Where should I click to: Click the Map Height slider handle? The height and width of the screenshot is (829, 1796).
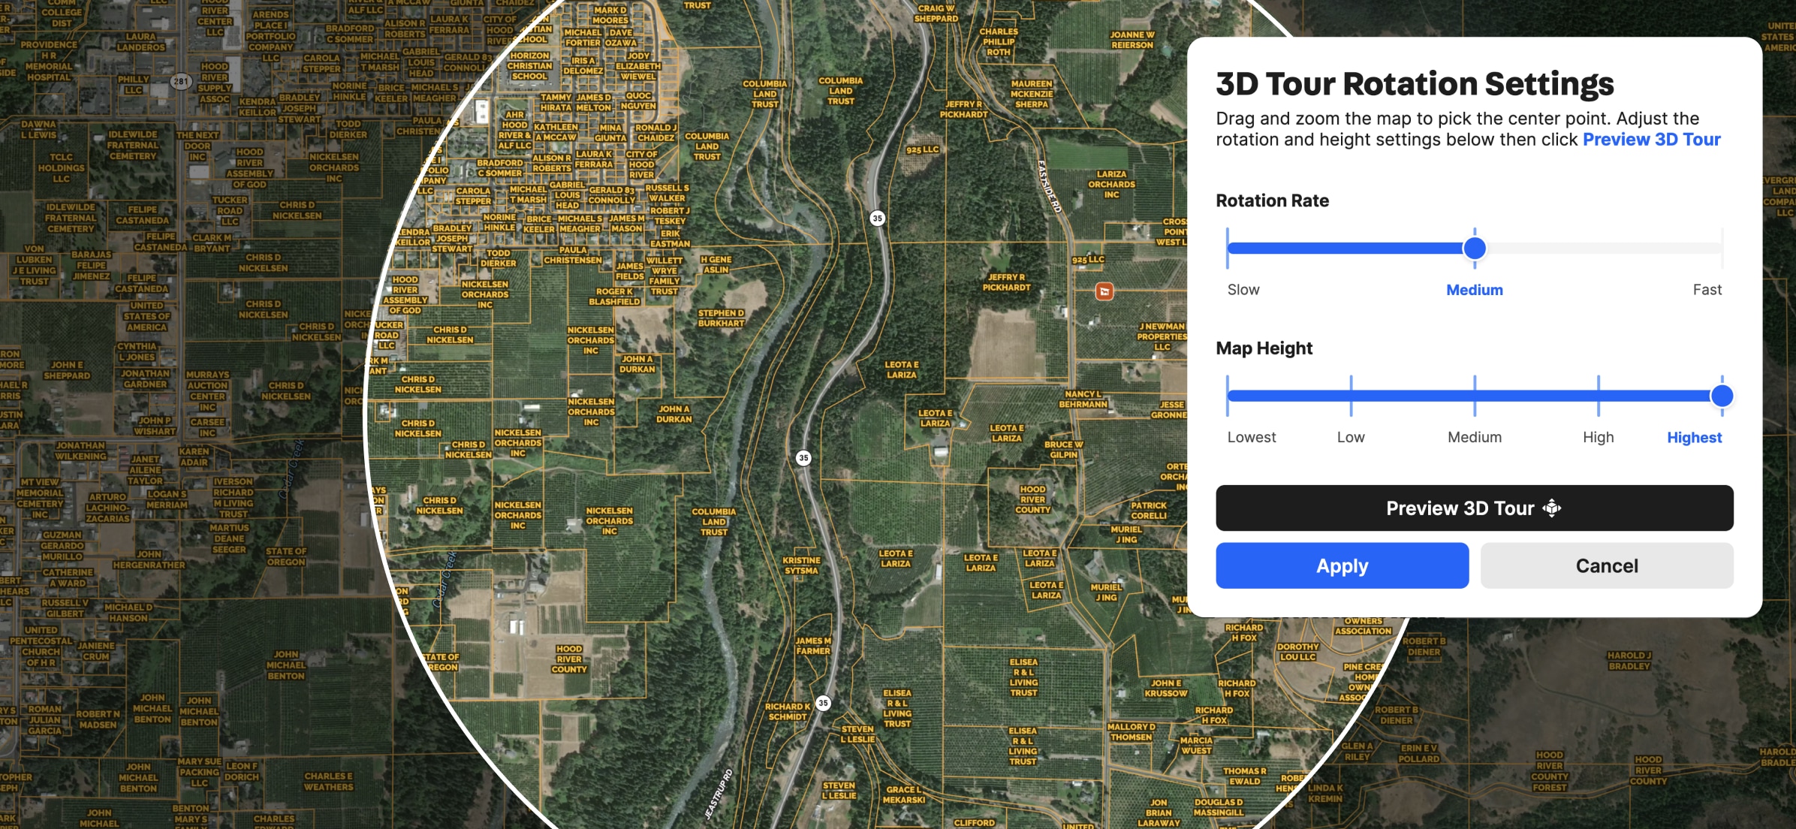coord(1721,396)
